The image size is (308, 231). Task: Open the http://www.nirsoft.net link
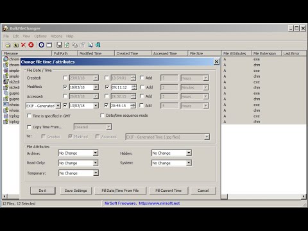(159, 203)
